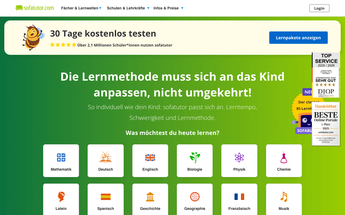Select the Physik atom icon

click(x=239, y=157)
